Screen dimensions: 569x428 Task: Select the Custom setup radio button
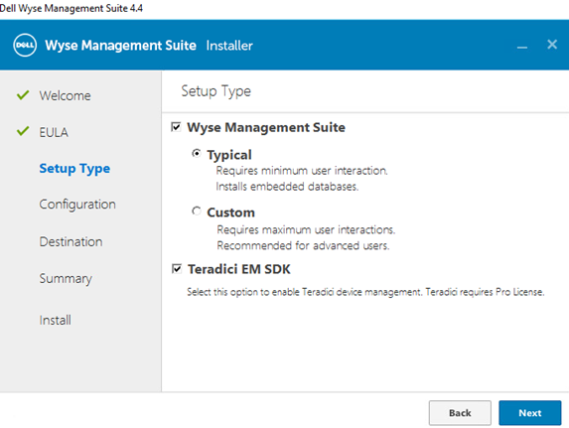tap(197, 211)
